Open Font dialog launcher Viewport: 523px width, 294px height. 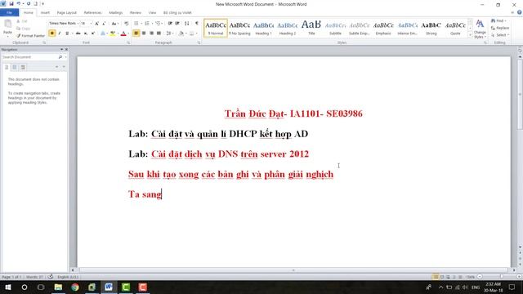pos(128,42)
